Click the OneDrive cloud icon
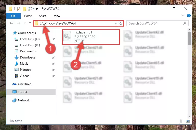Viewport: 196px width, 130px height. (15, 84)
